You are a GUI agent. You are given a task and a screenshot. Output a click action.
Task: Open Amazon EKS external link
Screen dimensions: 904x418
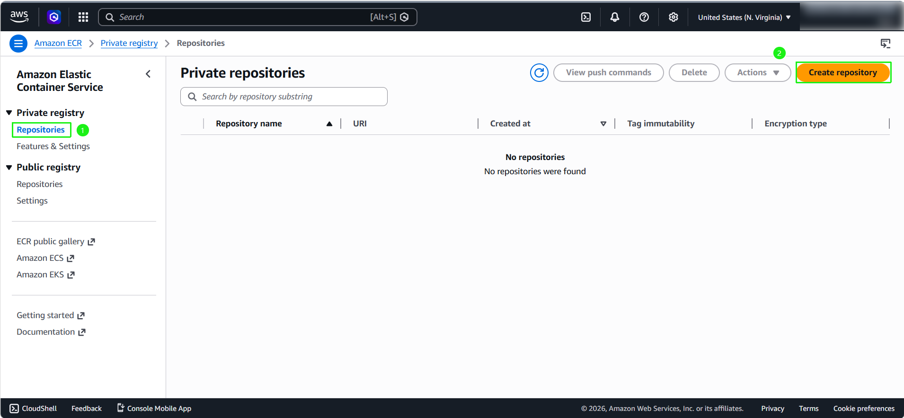pos(46,275)
